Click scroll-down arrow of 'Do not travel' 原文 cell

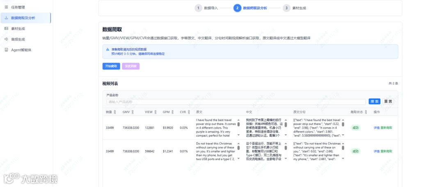238,159
